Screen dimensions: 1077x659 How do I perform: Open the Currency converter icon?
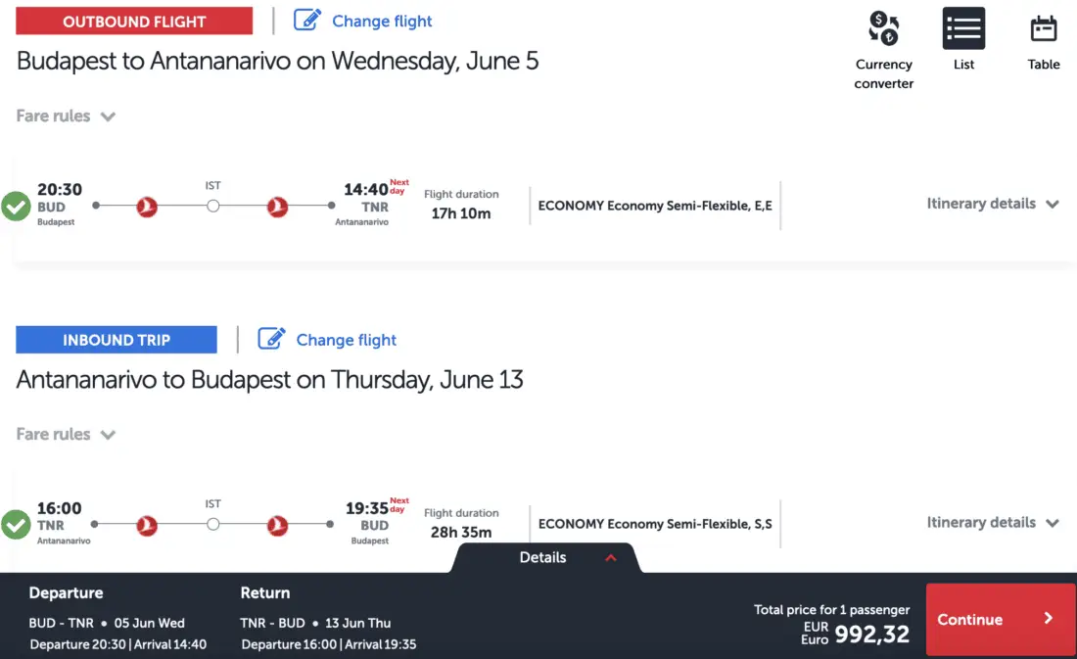[x=884, y=29]
